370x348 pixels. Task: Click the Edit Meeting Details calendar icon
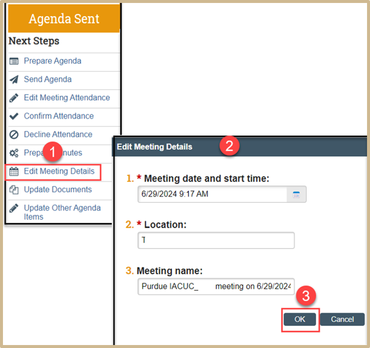[14, 172]
